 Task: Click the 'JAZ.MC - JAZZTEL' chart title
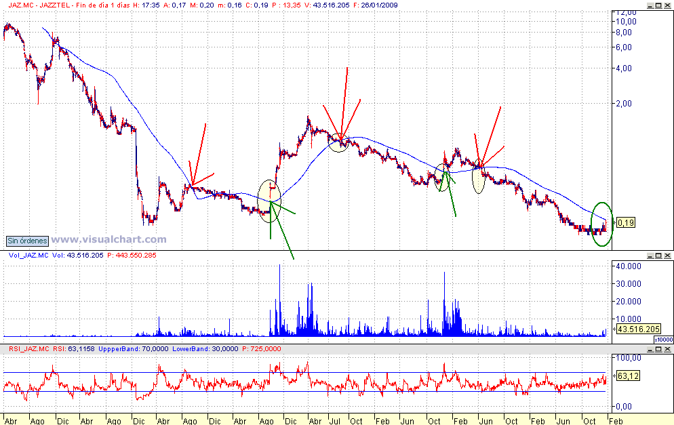[x=38, y=5]
